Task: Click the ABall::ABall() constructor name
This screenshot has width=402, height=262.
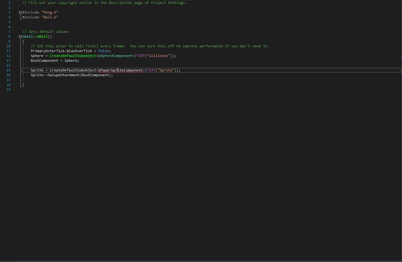Action: [37, 36]
